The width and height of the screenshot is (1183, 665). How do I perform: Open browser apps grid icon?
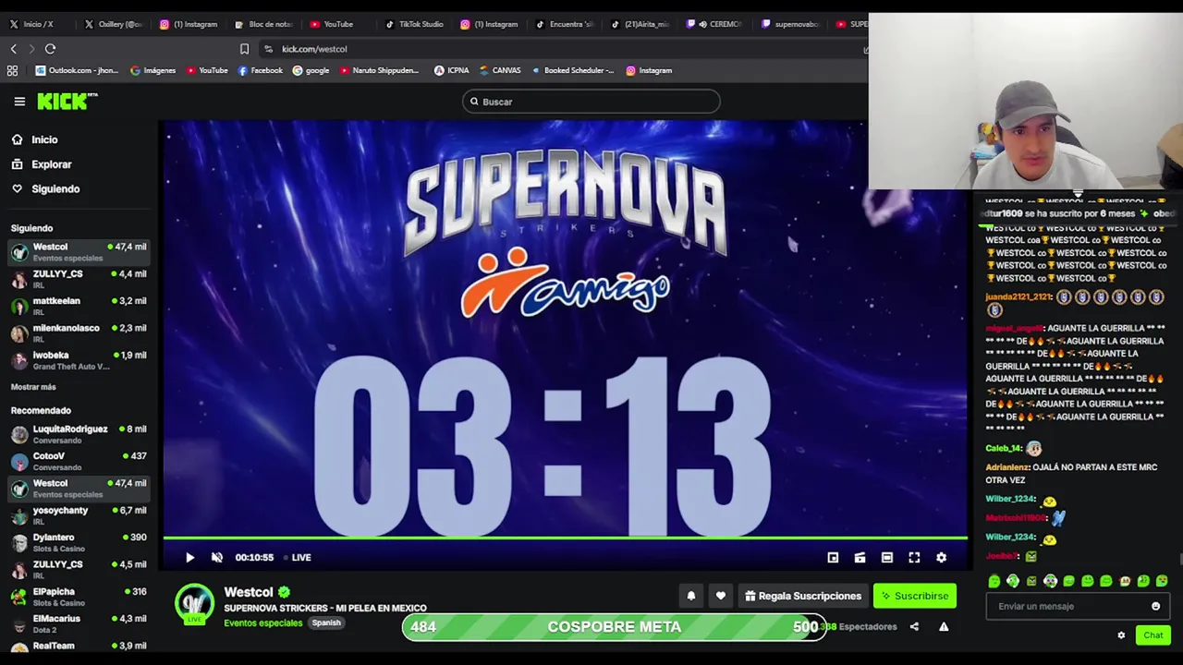pyautogui.click(x=12, y=70)
